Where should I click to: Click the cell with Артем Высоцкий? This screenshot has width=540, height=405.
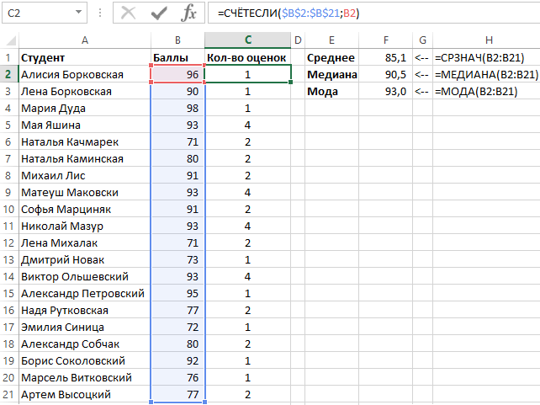pyautogui.click(x=84, y=394)
